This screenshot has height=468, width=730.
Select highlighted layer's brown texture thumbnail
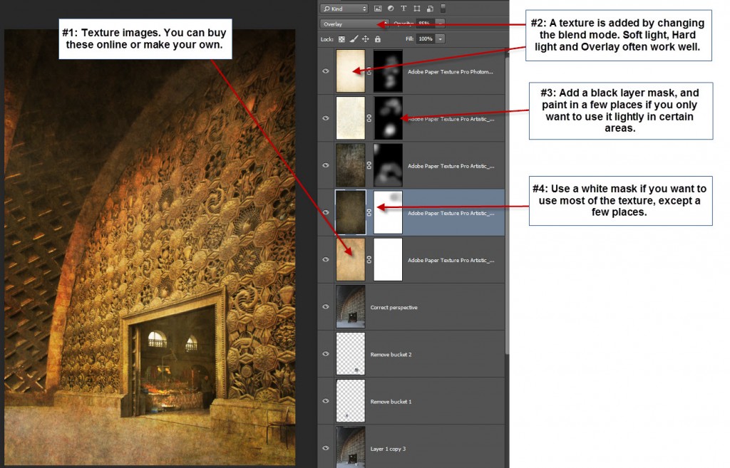(351, 212)
